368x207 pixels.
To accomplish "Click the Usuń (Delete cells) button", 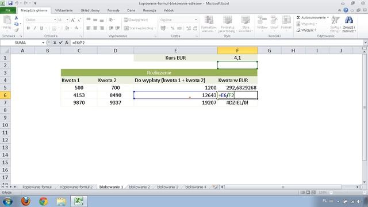I will coord(274,23).
